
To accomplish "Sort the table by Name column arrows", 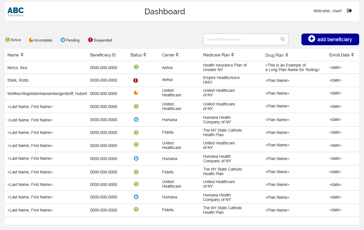I will click(22, 55).
